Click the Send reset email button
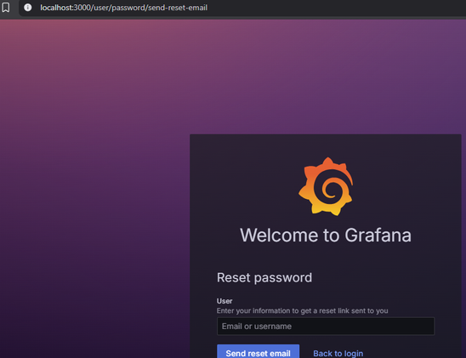 [258, 352]
